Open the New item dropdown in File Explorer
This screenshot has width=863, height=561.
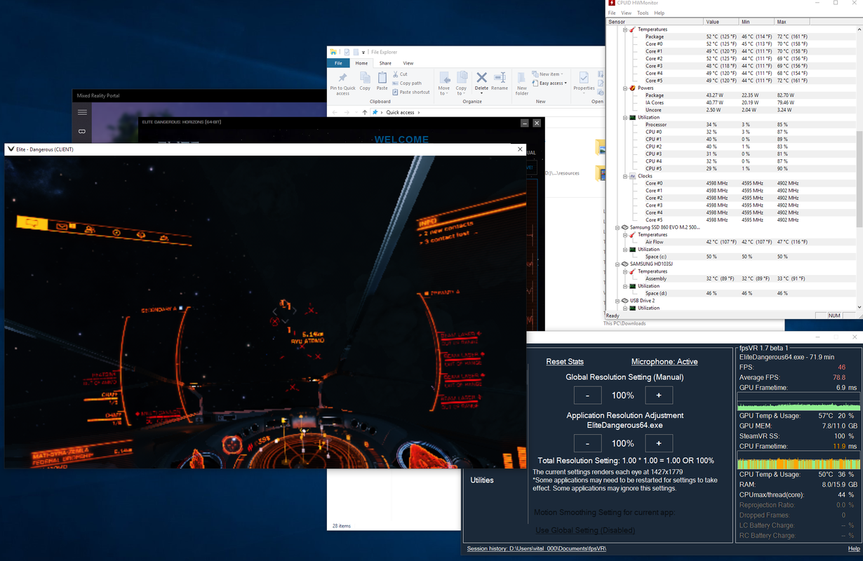[x=547, y=74]
